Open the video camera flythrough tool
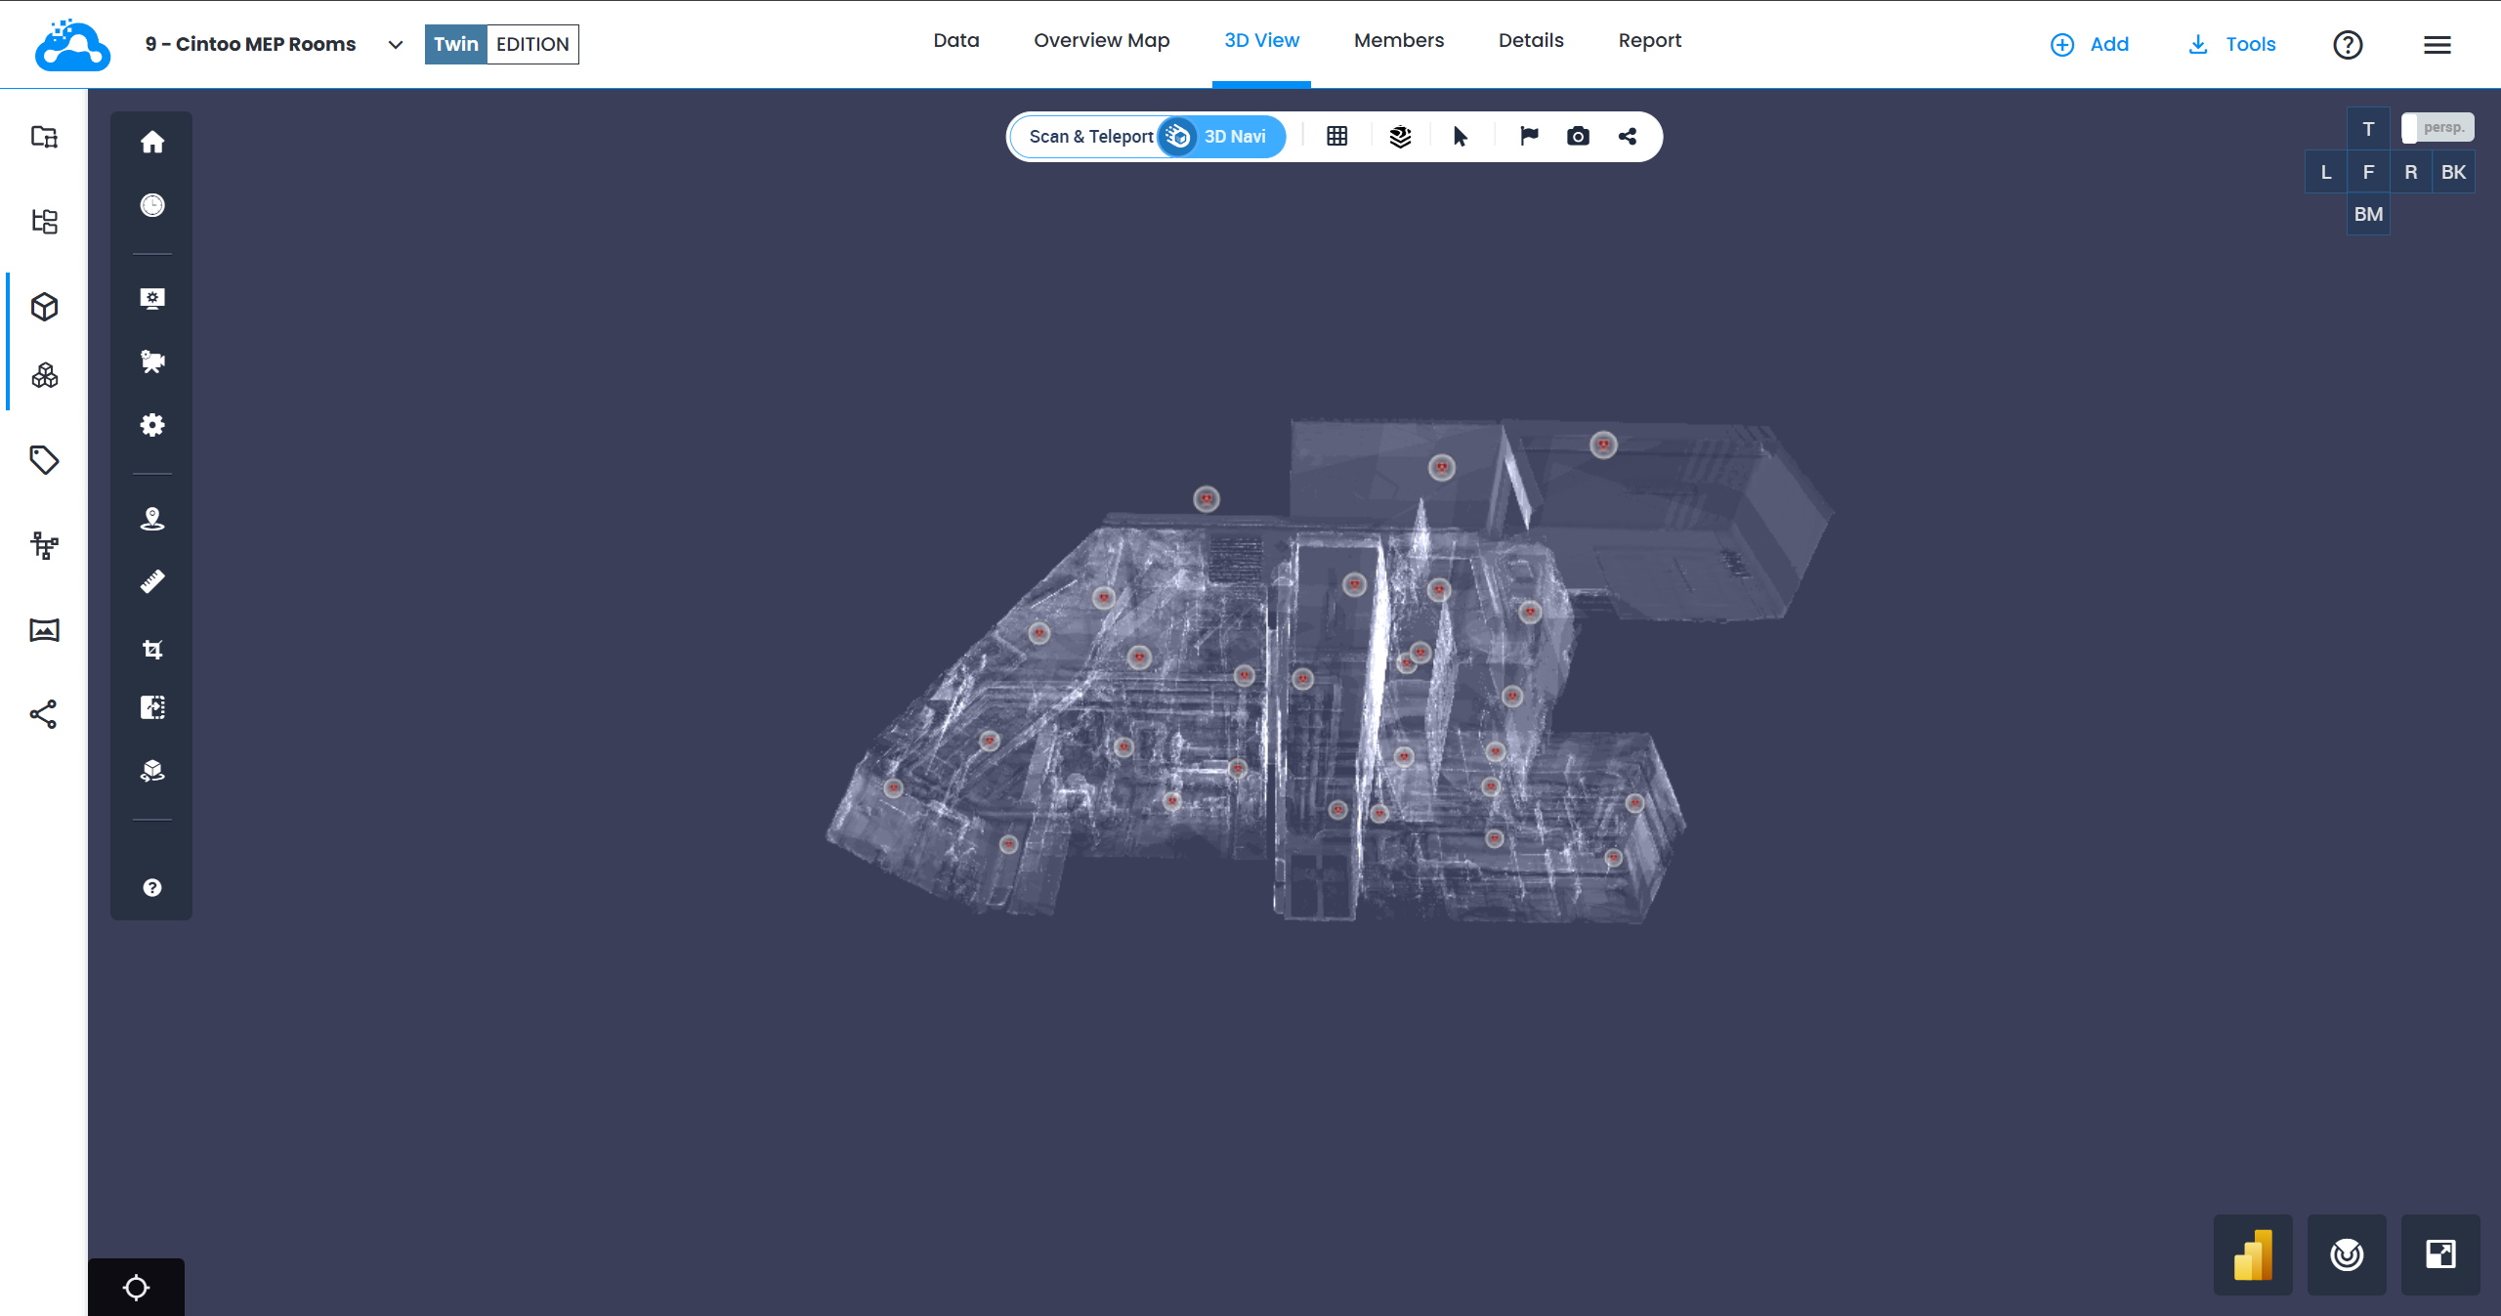2501x1316 pixels. tap(152, 361)
